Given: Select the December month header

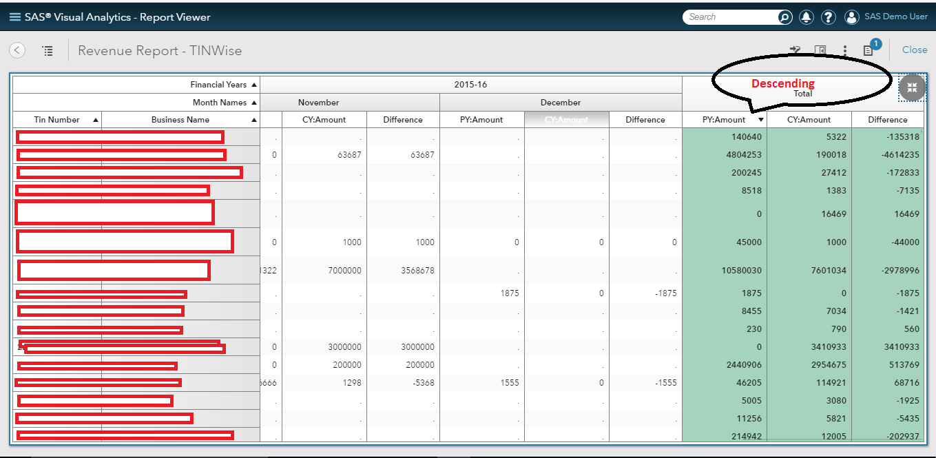Looking at the screenshot, I should tap(561, 102).
